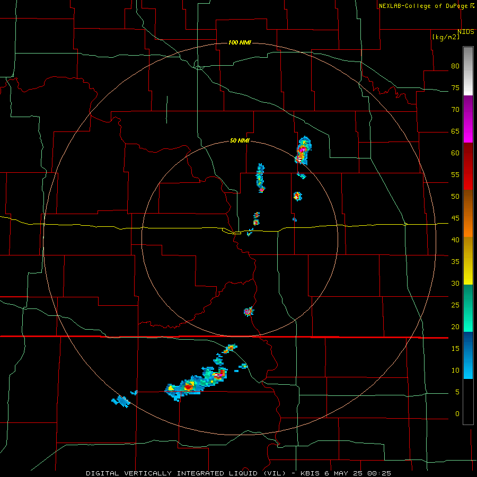The height and width of the screenshot is (477, 477).
Task: Click the 10 value on color scale
Action: pyautogui.click(x=455, y=370)
